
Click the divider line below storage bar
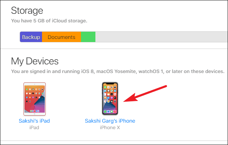[x=114, y=49]
